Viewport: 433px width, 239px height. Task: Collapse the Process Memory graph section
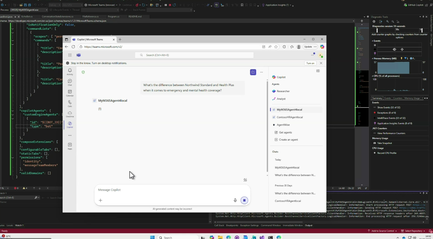[373, 58]
